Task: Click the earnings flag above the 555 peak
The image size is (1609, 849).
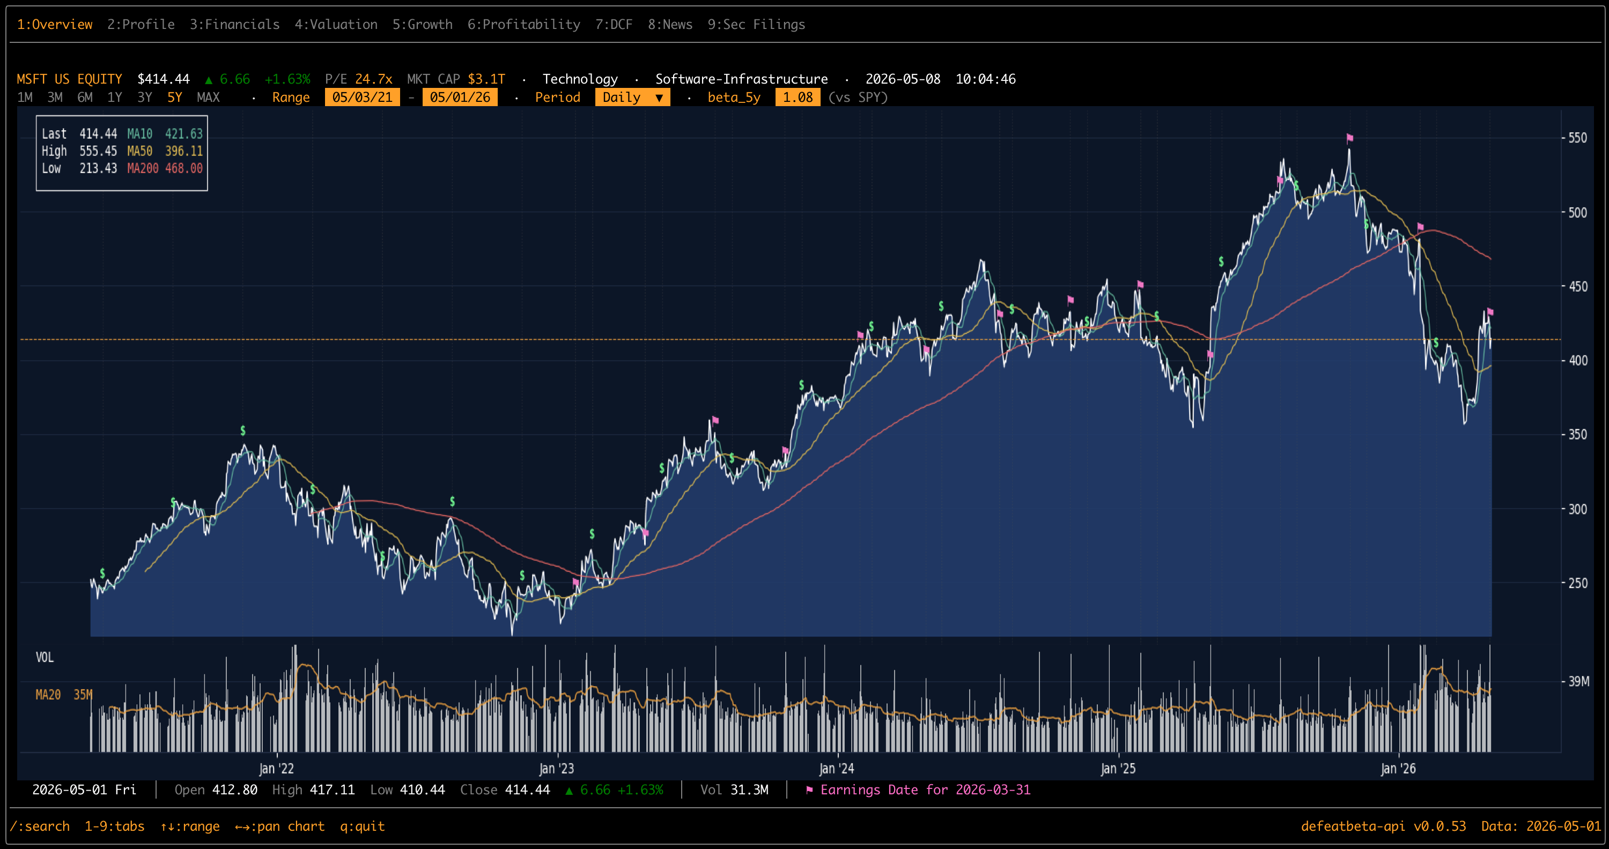Action: (1350, 138)
